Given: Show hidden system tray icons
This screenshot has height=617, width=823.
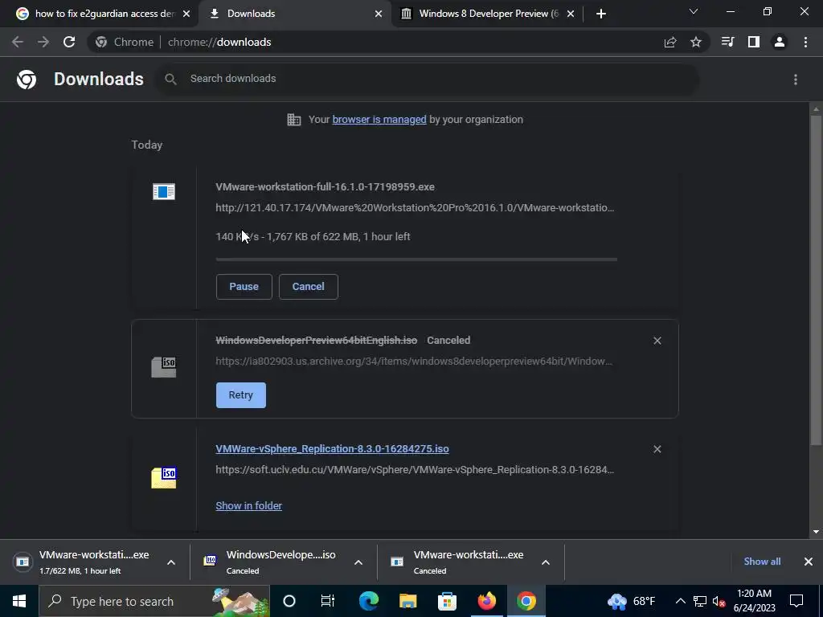Looking at the screenshot, I should point(680,601).
